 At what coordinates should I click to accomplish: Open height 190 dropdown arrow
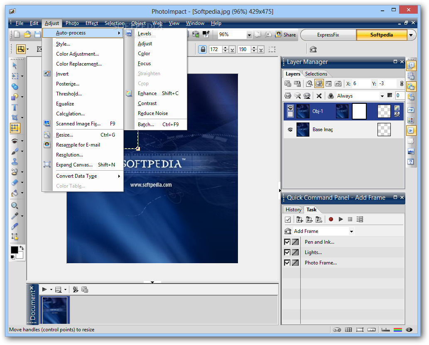(261, 49)
